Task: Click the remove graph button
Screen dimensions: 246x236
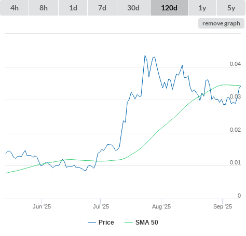Action: [x=221, y=23]
